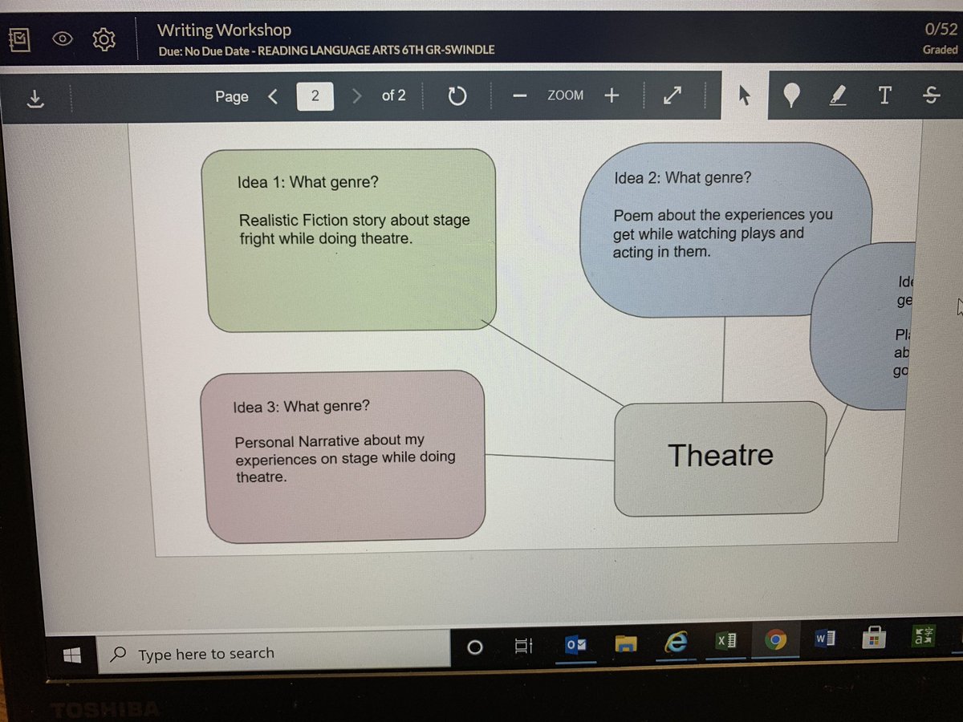Go to previous page with left chevron
963x722 pixels.
[x=273, y=95]
